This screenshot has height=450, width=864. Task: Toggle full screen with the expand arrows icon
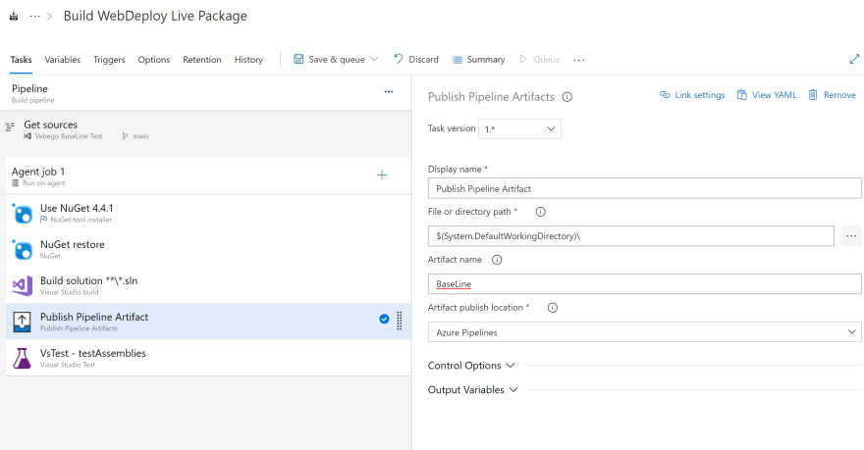click(854, 59)
